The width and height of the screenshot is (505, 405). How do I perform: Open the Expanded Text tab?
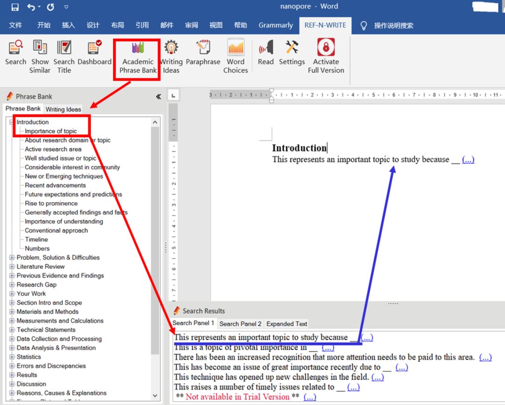(x=287, y=324)
